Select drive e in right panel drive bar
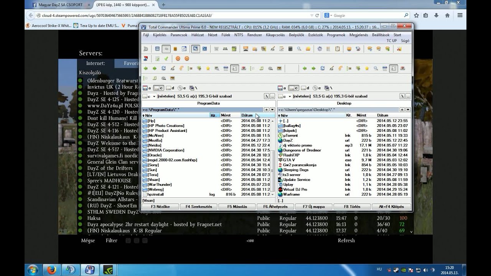The height and width of the screenshot is (276, 491). pos(317,88)
